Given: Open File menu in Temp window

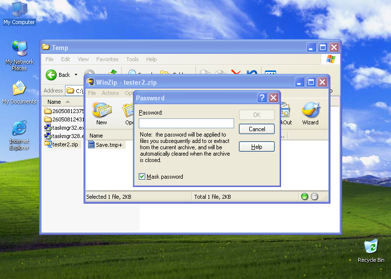Looking at the screenshot, I should [x=49, y=59].
